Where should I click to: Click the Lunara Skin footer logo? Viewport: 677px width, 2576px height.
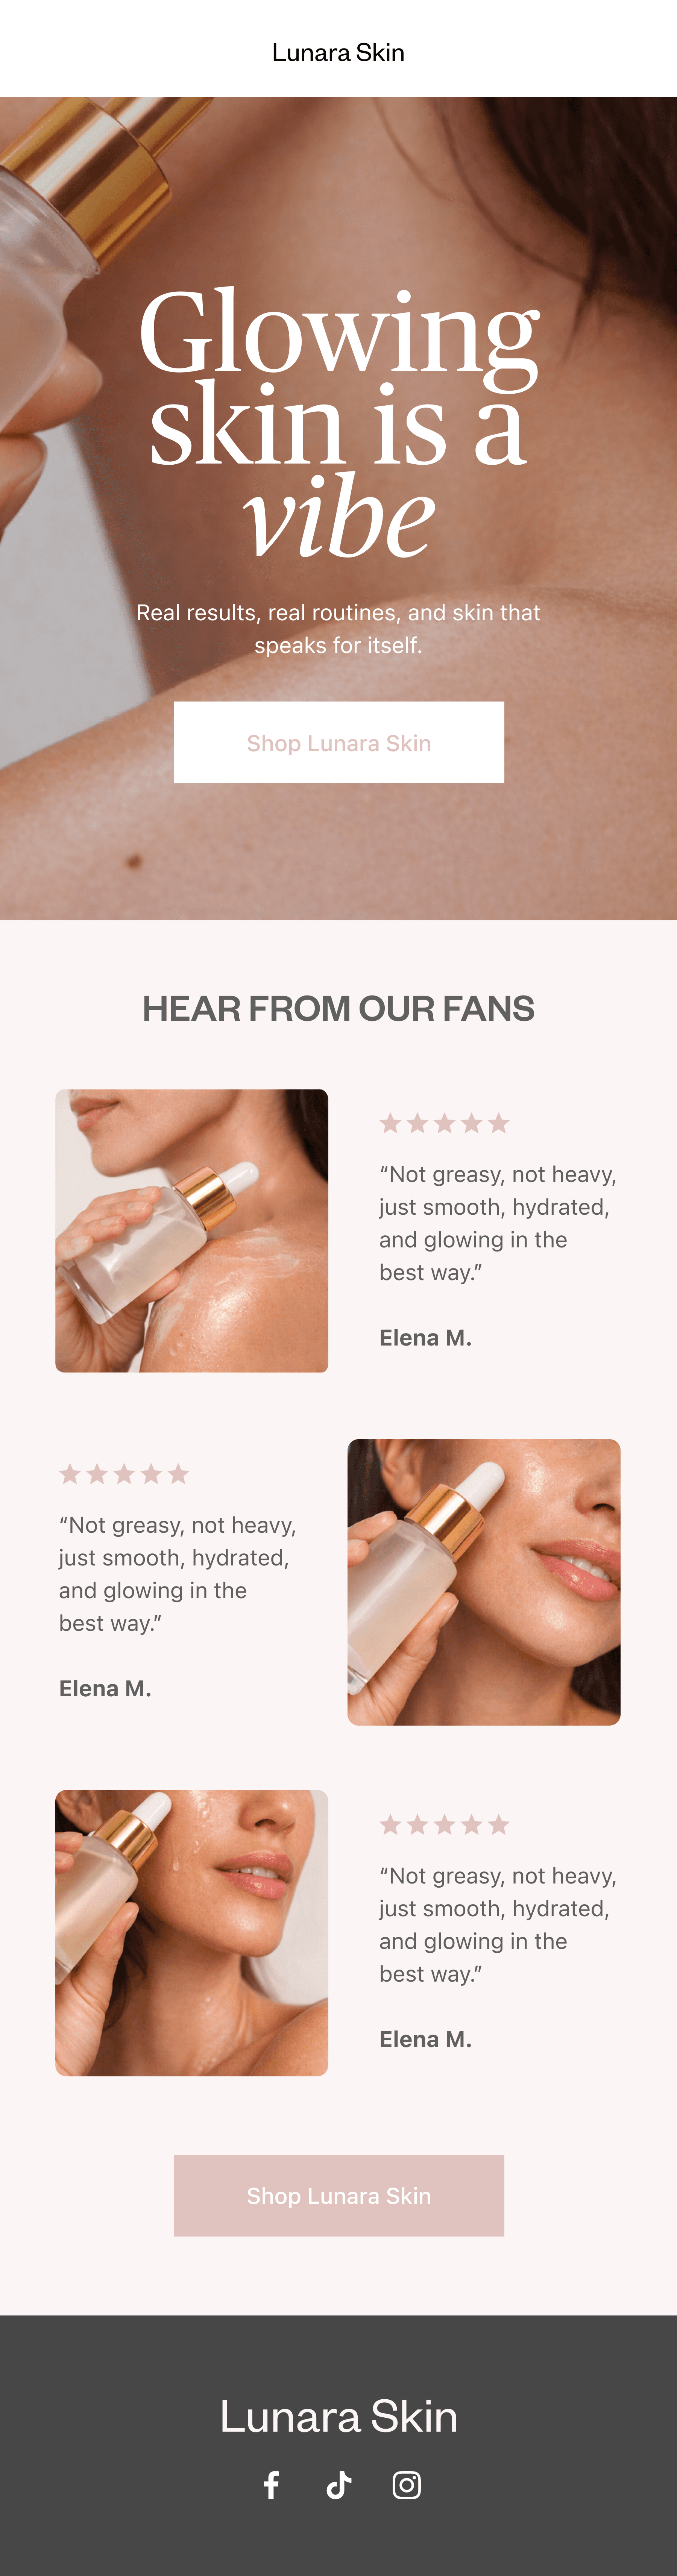pyautogui.click(x=338, y=2416)
